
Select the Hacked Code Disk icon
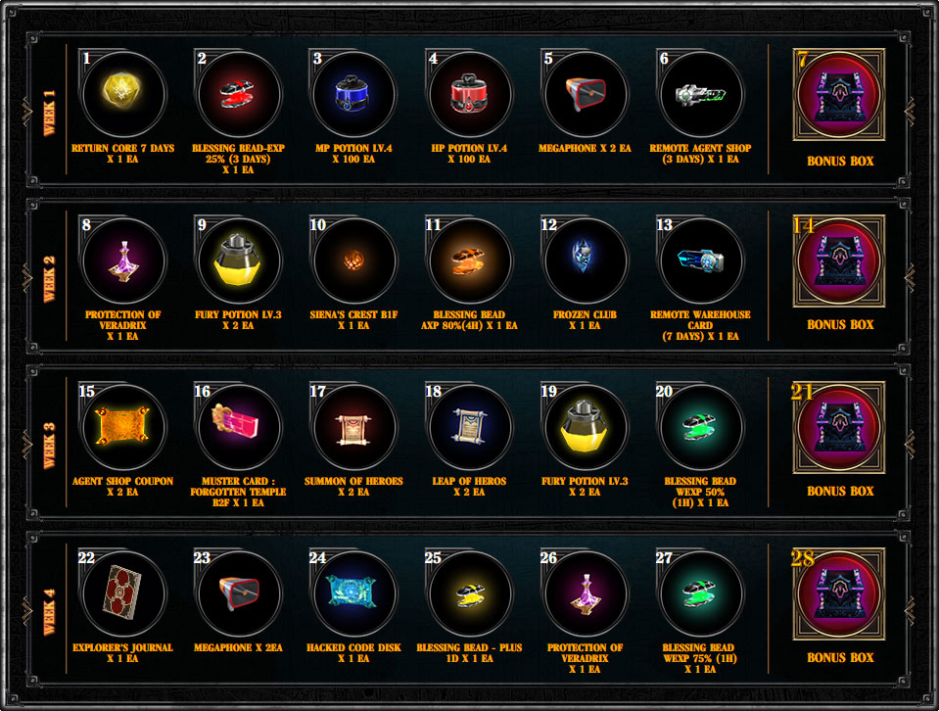(353, 593)
